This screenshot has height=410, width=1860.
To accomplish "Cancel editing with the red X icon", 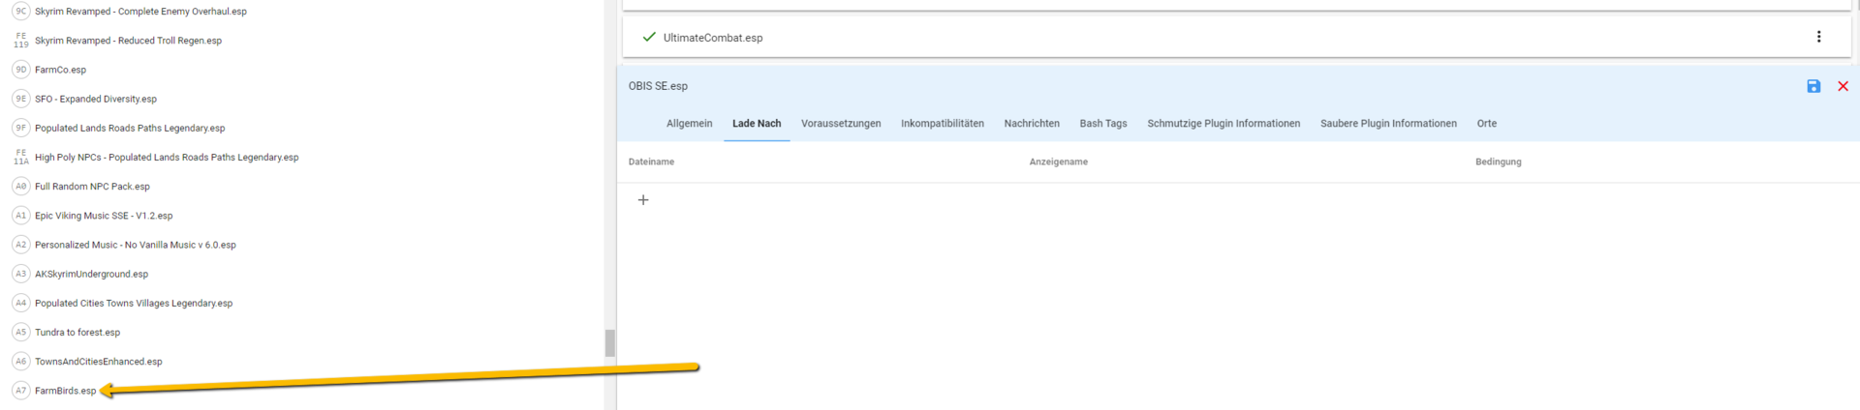I will (x=1843, y=86).
